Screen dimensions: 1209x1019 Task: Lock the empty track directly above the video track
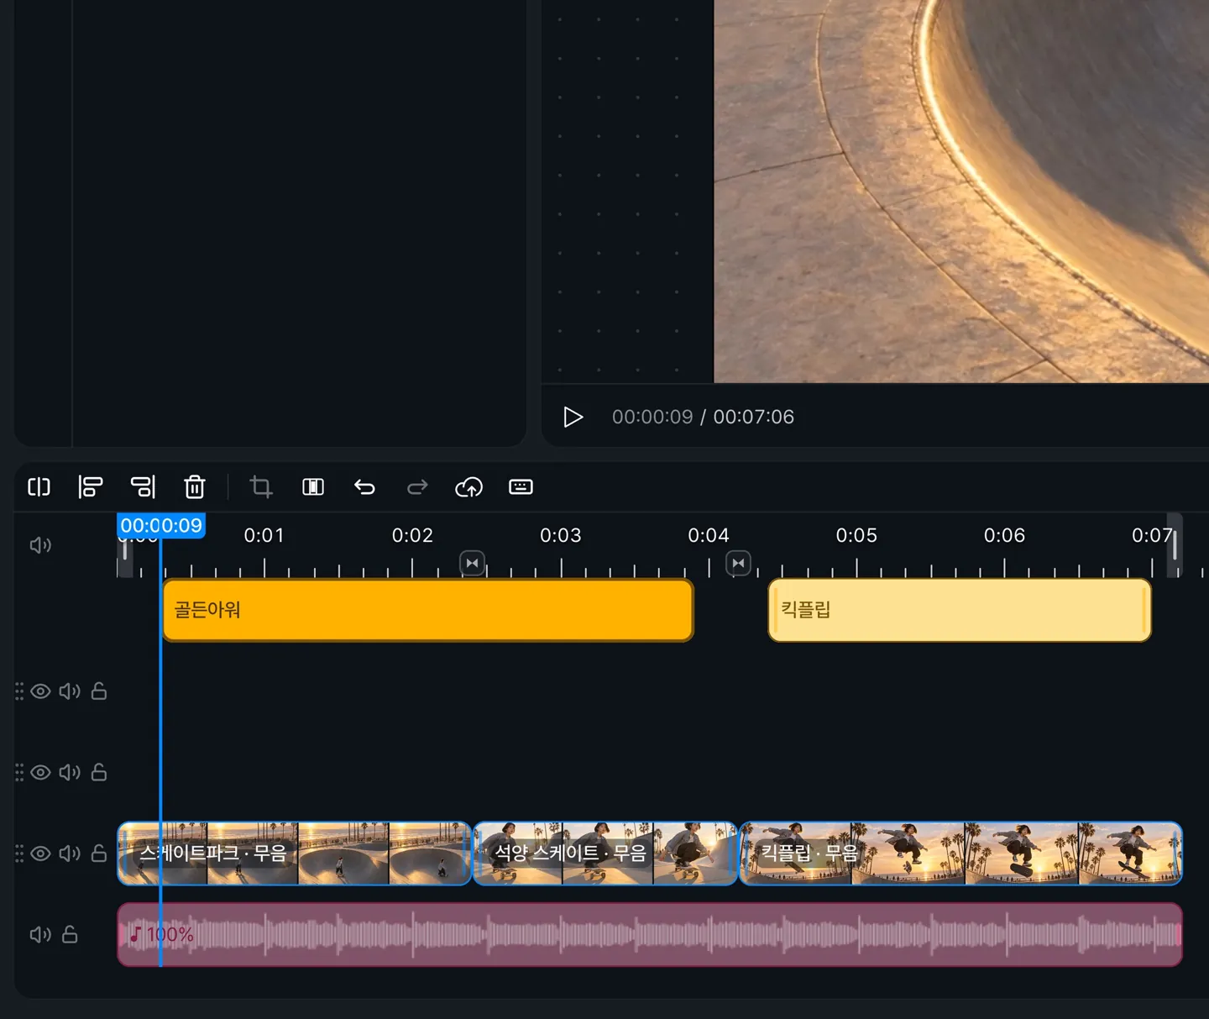coord(99,772)
